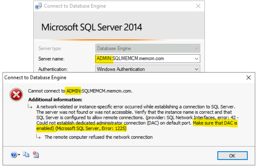
Task: Close the SQL Server 2014 connect window
Action: pyautogui.click(x=198, y=6)
